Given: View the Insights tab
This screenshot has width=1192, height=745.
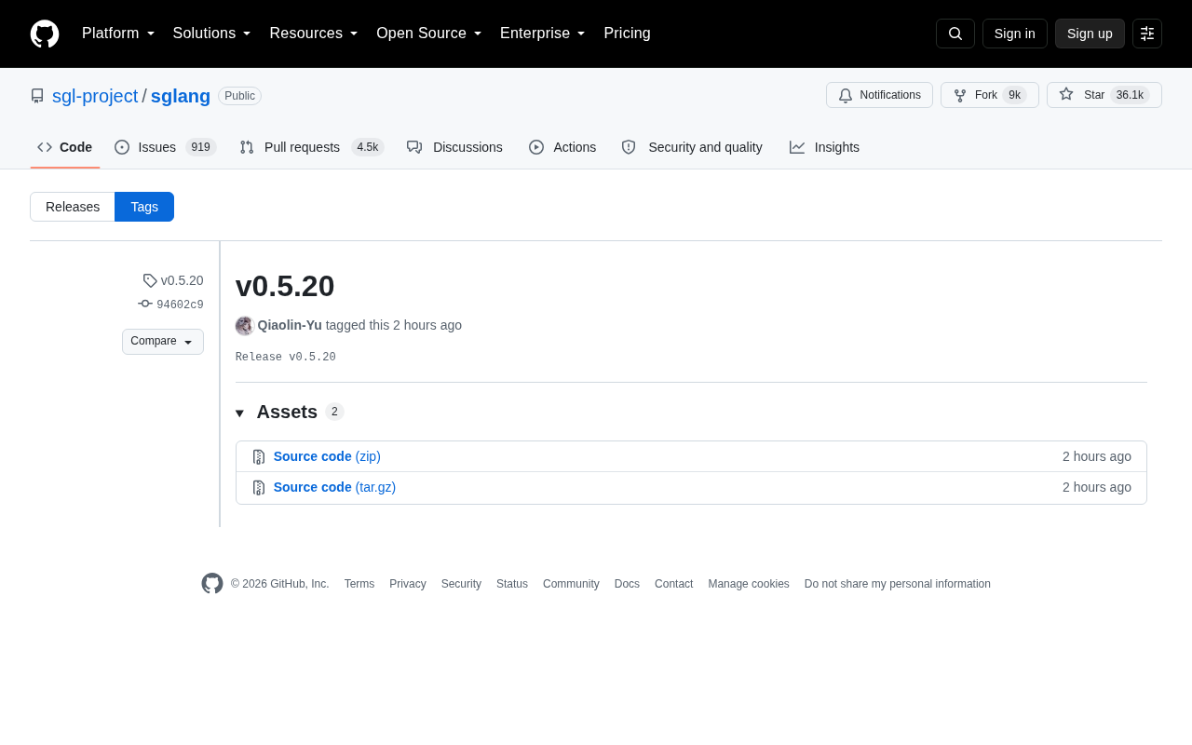Looking at the screenshot, I should (825, 147).
